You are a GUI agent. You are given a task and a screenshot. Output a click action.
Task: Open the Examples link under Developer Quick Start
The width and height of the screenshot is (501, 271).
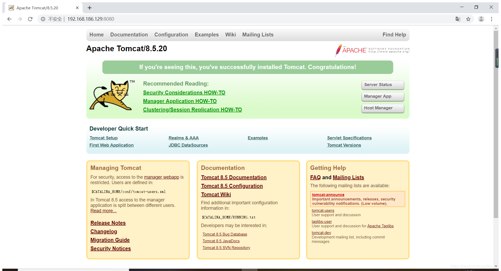[258, 138]
